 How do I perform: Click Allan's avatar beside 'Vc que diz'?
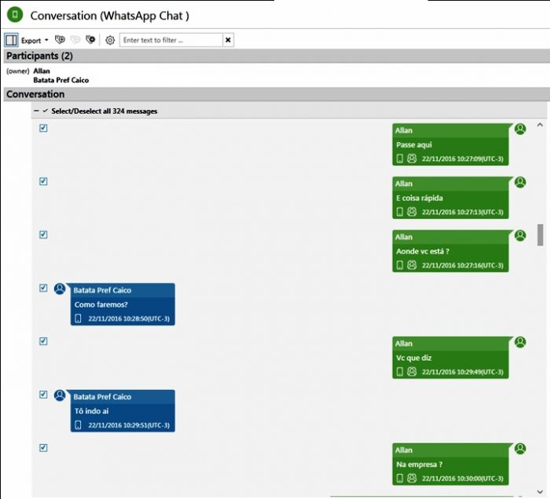(520, 342)
